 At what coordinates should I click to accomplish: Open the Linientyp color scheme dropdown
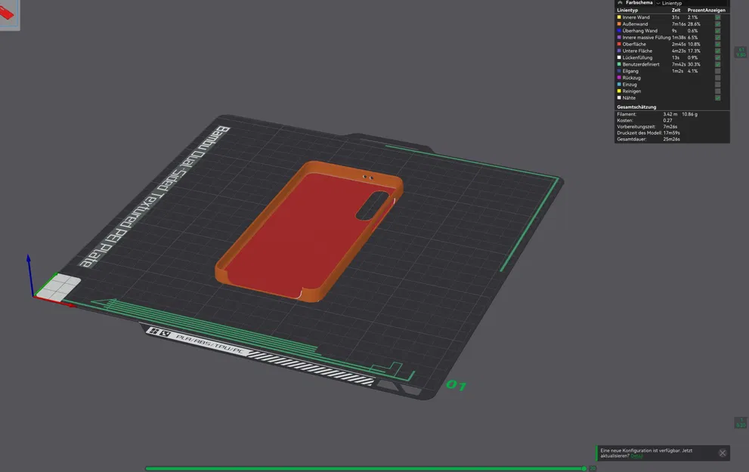(x=690, y=3)
